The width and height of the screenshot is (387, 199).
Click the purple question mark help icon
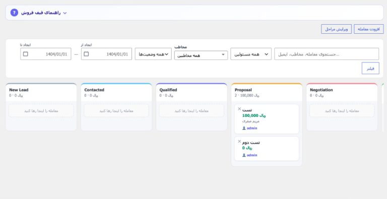(14, 13)
